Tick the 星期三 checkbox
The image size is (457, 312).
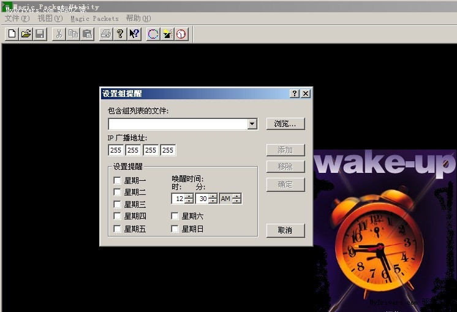click(117, 204)
